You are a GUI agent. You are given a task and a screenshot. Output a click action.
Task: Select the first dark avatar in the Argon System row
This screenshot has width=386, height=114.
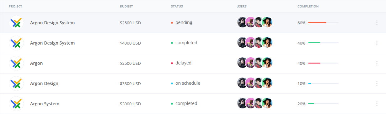click(243, 103)
